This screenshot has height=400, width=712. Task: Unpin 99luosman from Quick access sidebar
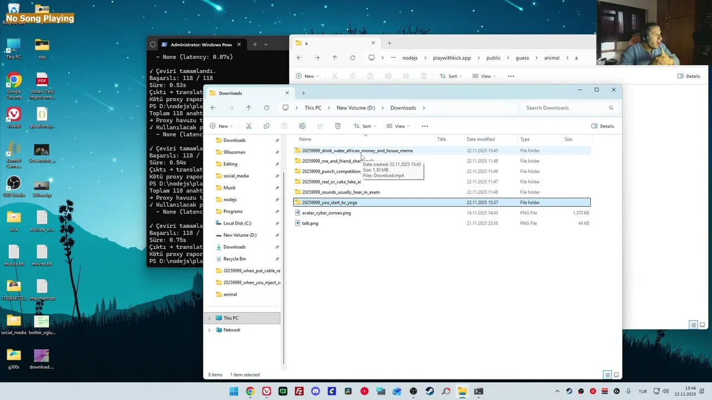[x=277, y=152]
